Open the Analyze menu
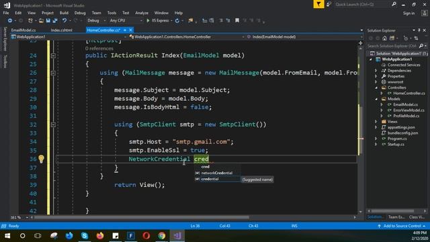Image resolution: width=430 pixels, height=242 pixels. [142, 13]
